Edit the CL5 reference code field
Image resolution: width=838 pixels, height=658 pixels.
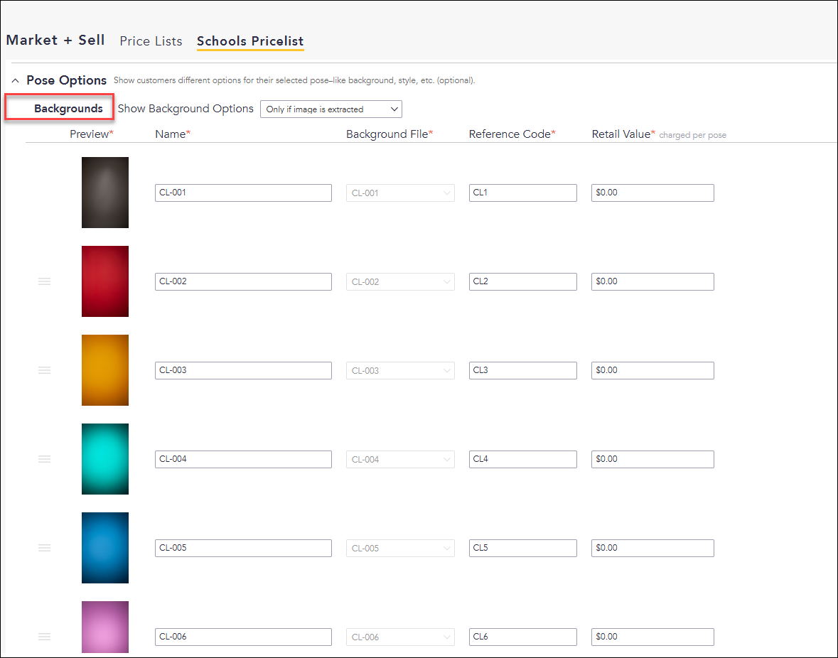[522, 547]
